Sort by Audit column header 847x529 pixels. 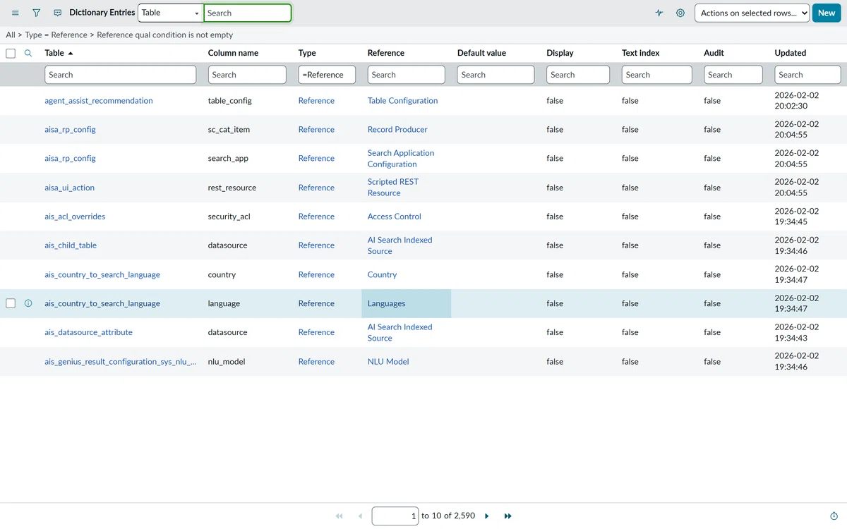click(x=714, y=53)
